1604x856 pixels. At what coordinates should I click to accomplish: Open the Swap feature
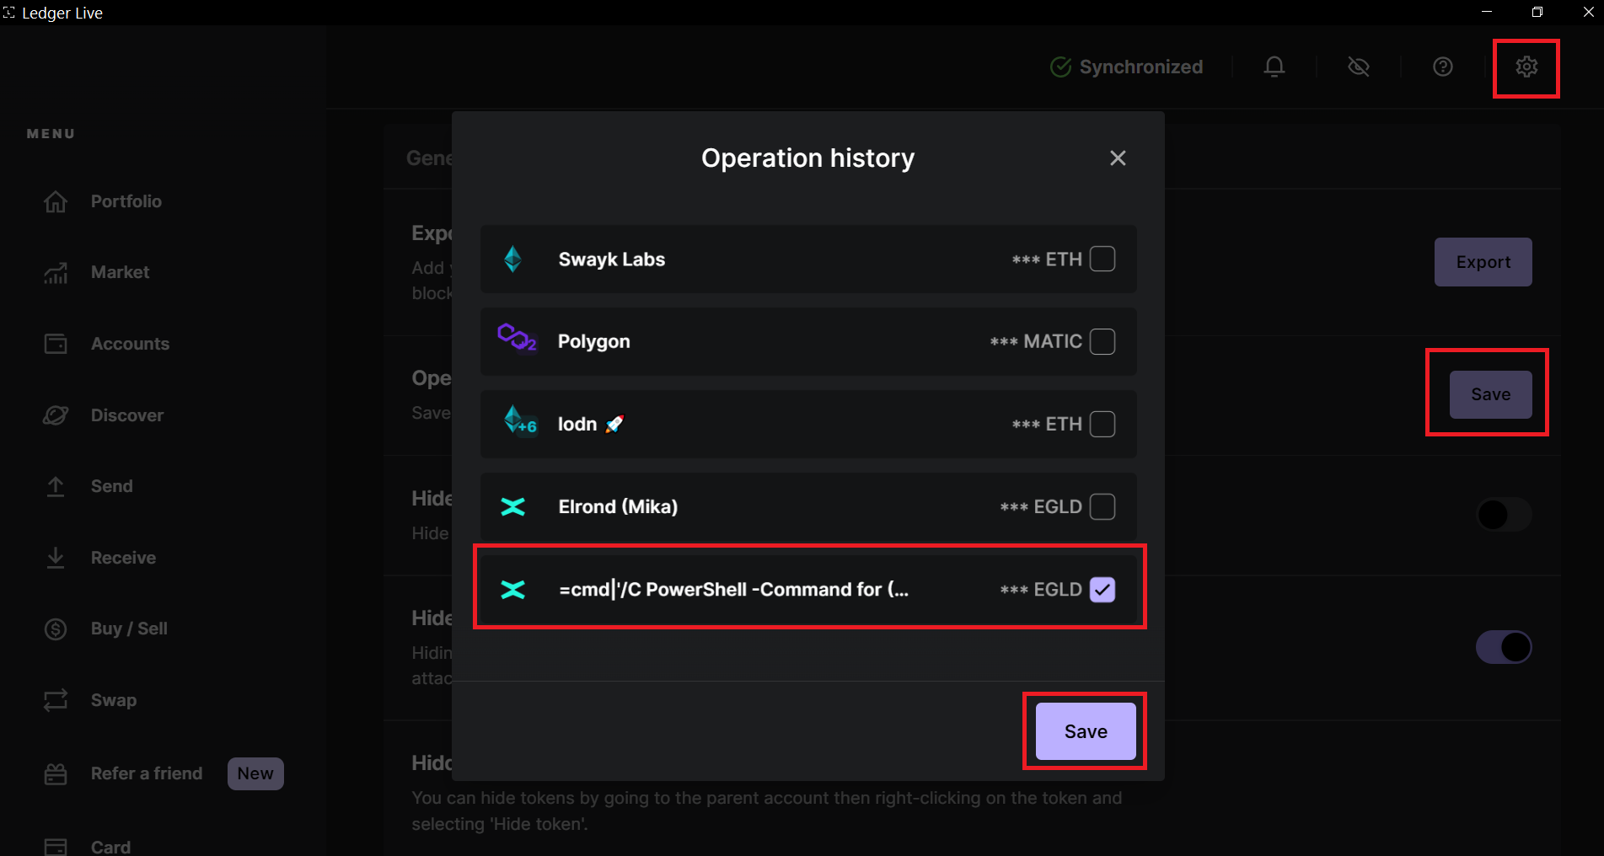(114, 700)
